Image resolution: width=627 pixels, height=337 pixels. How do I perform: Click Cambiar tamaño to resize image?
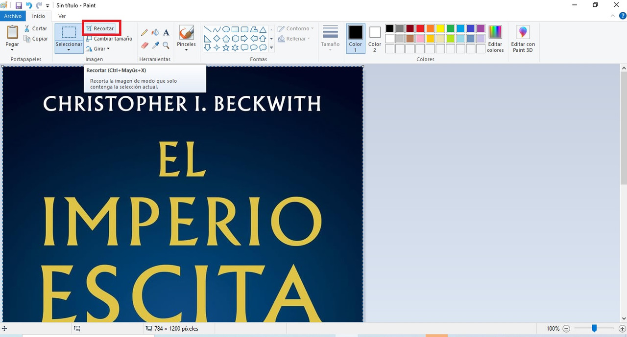tap(109, 39)
